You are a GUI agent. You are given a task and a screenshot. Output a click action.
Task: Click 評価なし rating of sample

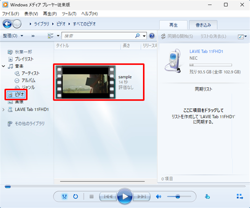pyautogui.click(x=126, y=87)
